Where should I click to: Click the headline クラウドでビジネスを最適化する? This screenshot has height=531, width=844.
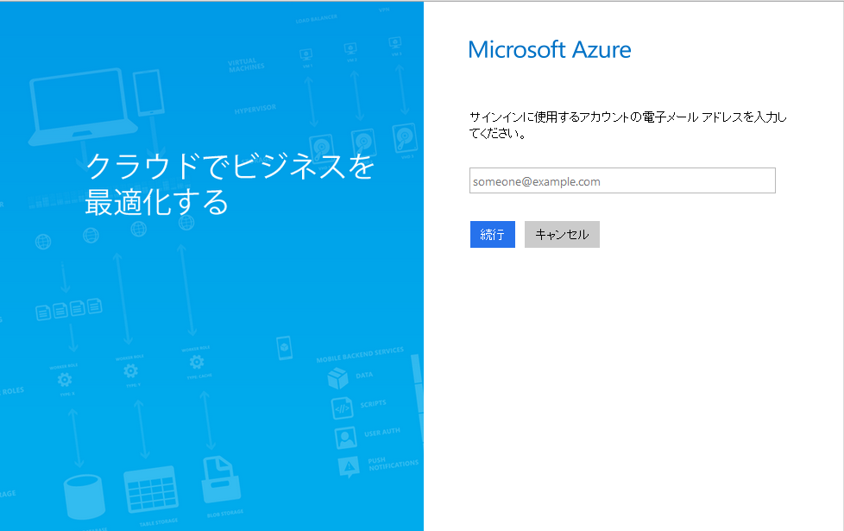(x=230, y=184)
